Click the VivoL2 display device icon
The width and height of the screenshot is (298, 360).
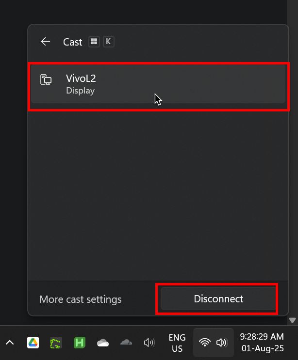(46, 79)
